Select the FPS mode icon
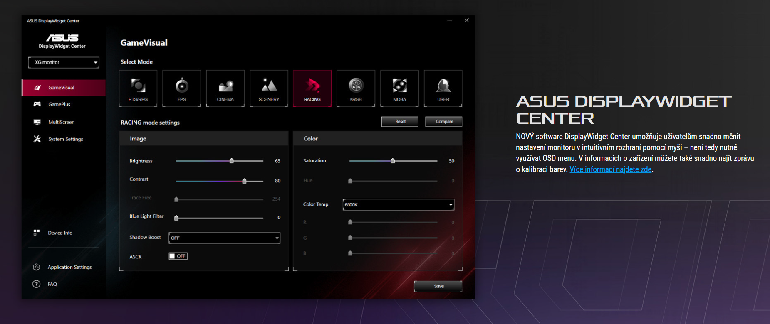 pos(181,88)
